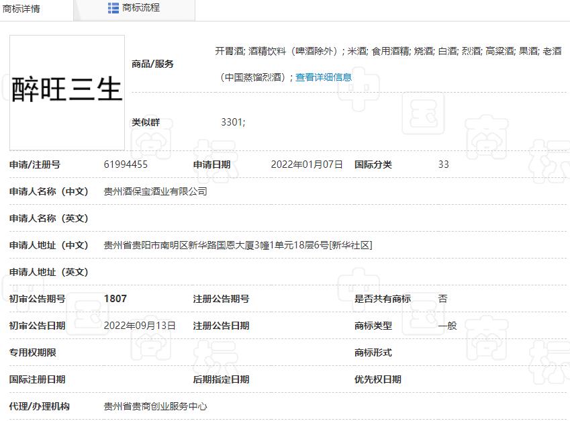Click the 专用权期限 label
The image size is (570, 421).
[x=33, y=353]
